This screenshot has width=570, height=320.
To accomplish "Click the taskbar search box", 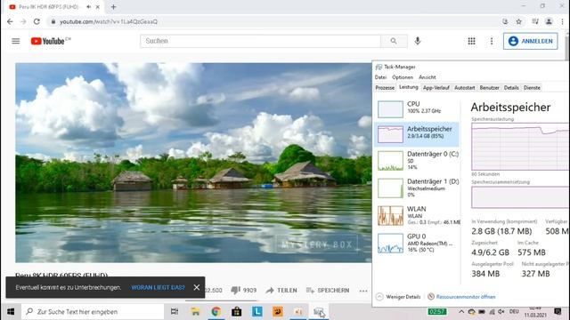I will click(x=93, y=312).
